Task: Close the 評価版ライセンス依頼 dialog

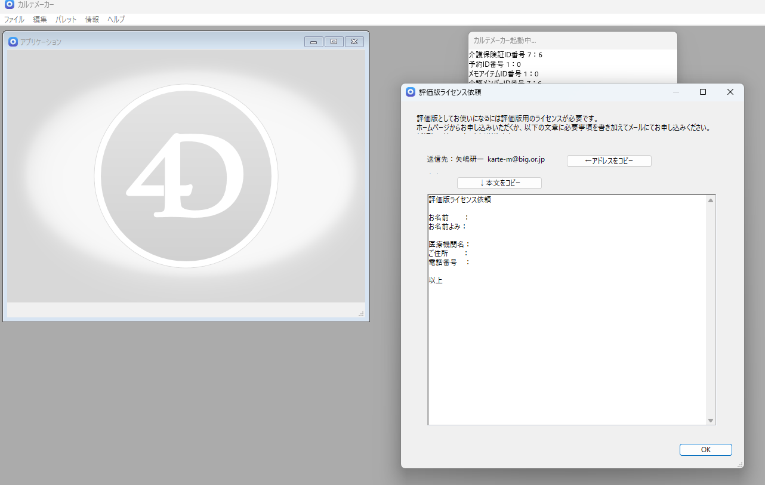Action: tap(730, 92)
